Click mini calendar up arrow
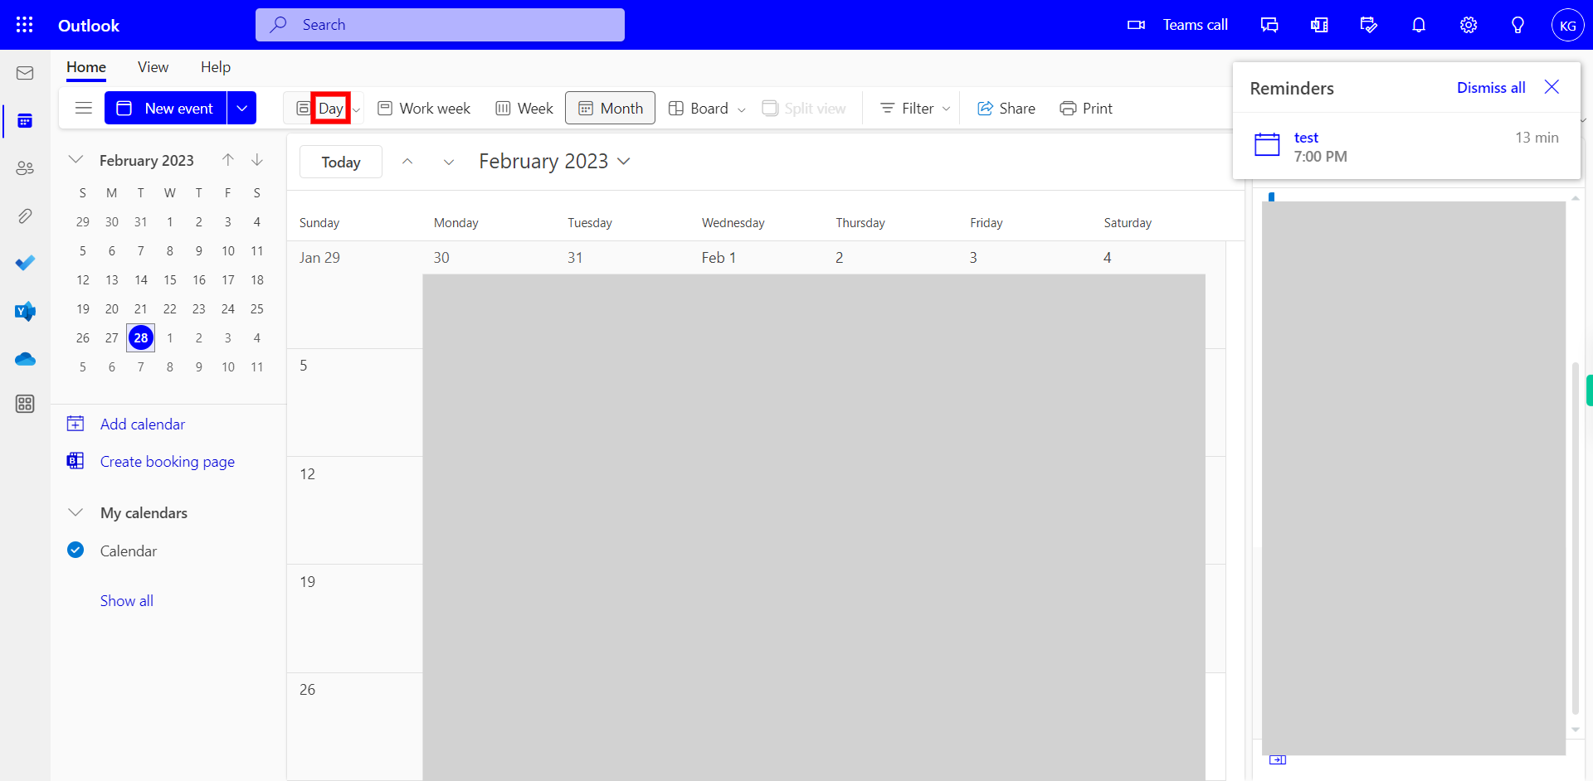 228,159
